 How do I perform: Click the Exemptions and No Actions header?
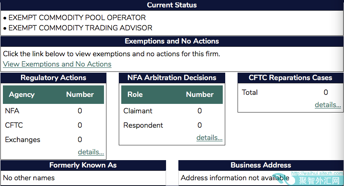click(x=172, y=41)
